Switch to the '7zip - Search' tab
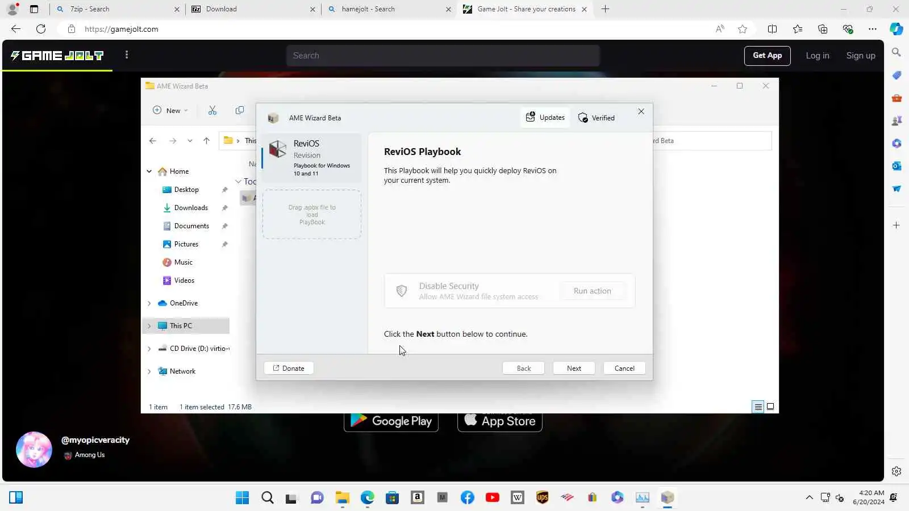The height and width of the screenshot is (511, 909). pos(118,9)
